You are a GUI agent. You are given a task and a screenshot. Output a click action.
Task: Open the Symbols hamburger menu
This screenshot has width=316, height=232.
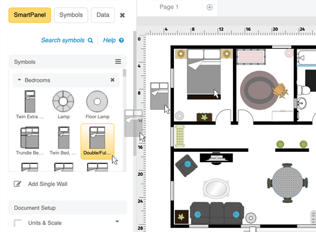(x=118, y=61)
